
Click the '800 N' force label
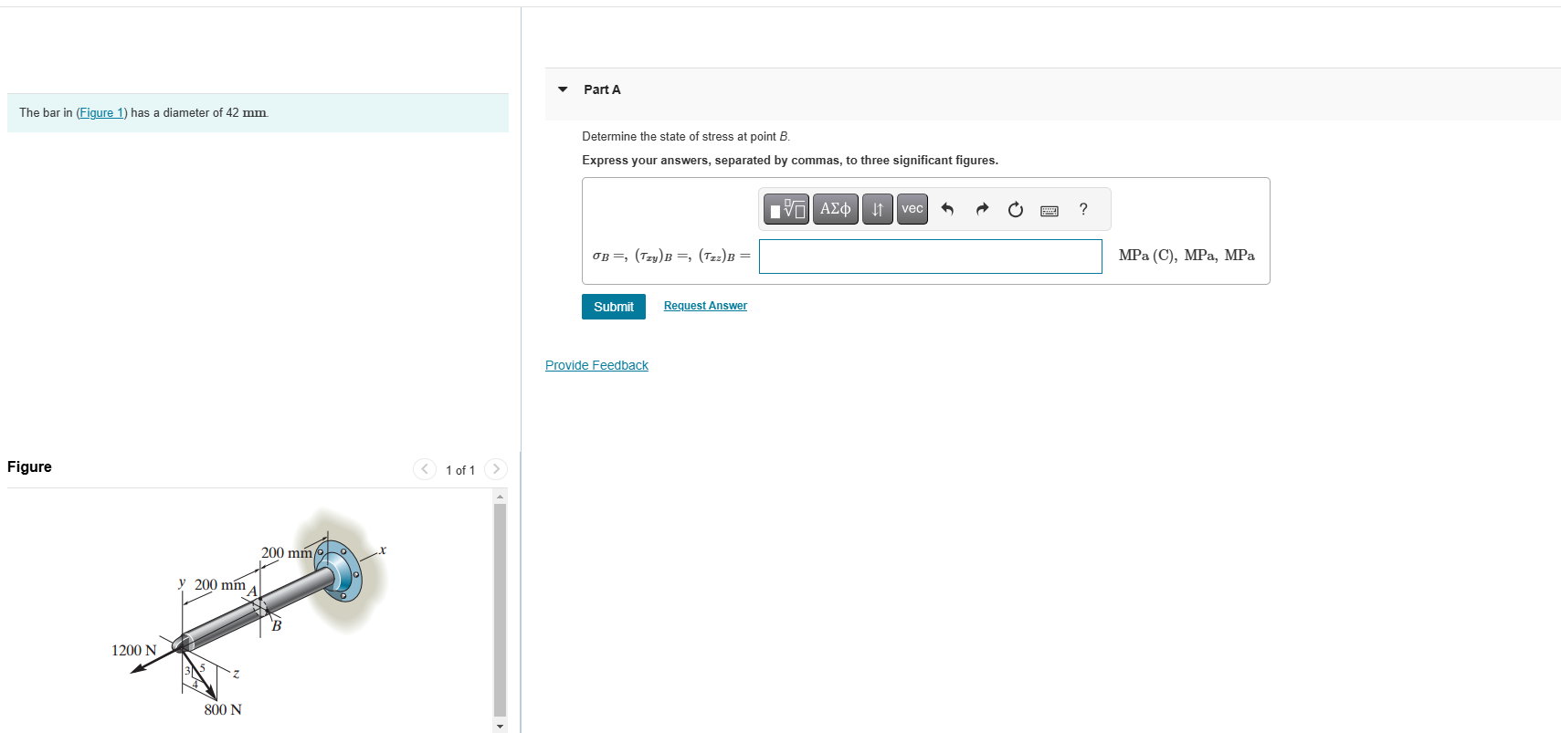[223, 709]
